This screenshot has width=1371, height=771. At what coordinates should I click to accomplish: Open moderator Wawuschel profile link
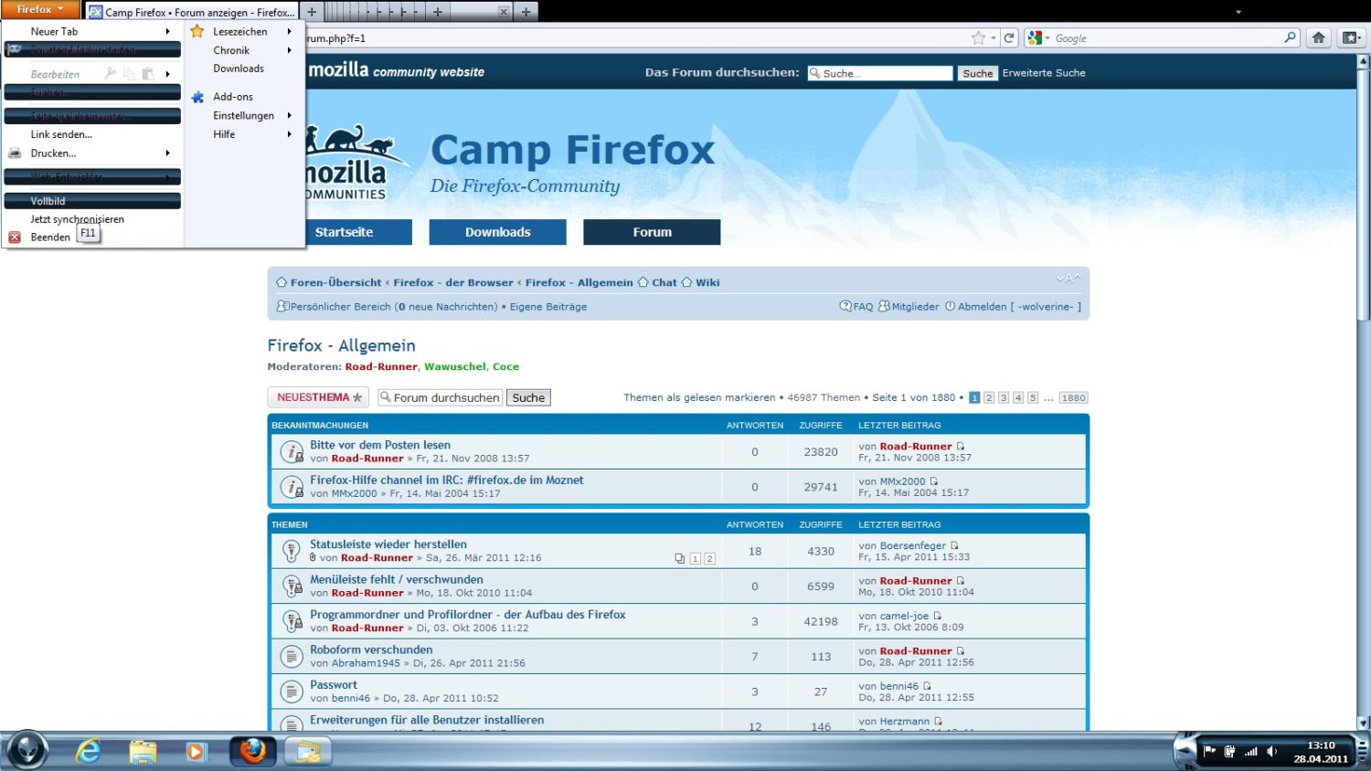tap(455, 366)
